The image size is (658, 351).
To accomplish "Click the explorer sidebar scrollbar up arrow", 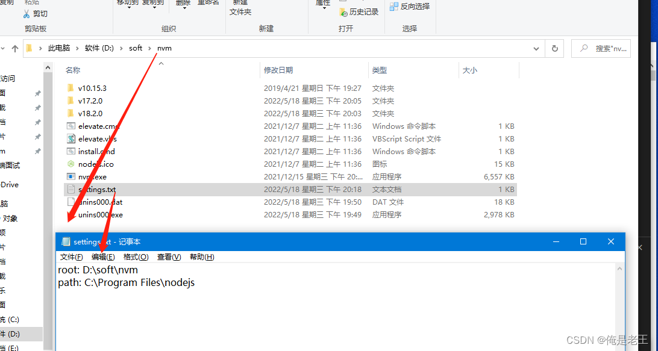I will [48, 67].
